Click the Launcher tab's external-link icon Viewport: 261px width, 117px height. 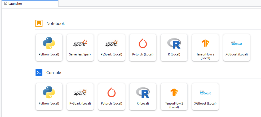(6, 3)
